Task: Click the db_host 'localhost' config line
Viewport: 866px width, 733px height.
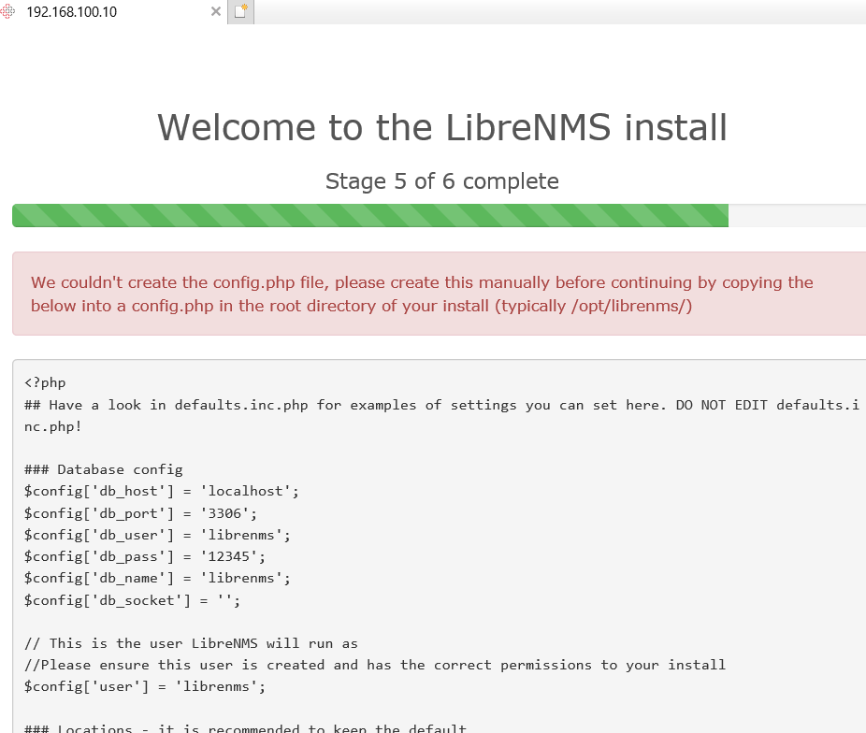Action: (x=161, y=491)
